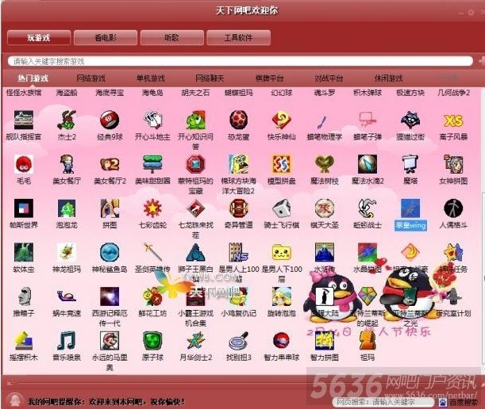Launch 开心知识问答 green frog icon
This screenshot has width=485, height=409.
tap(195, 120)
